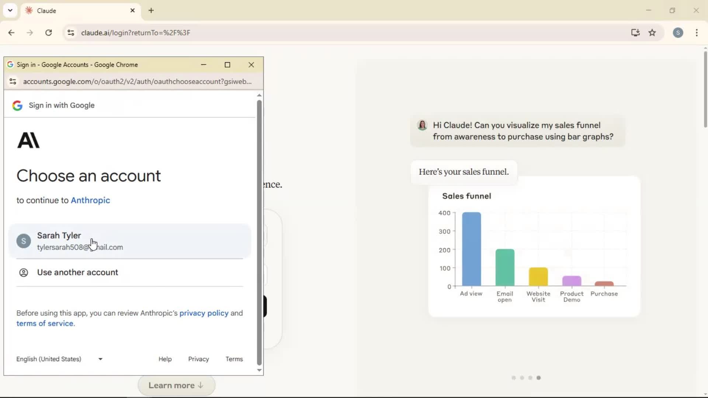708x398 pixels.
Task: Click the back navigation arrow
Action: (x=11, y=32)
